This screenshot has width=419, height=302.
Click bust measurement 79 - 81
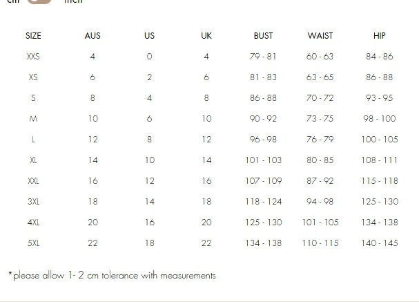tap(263, 56)
